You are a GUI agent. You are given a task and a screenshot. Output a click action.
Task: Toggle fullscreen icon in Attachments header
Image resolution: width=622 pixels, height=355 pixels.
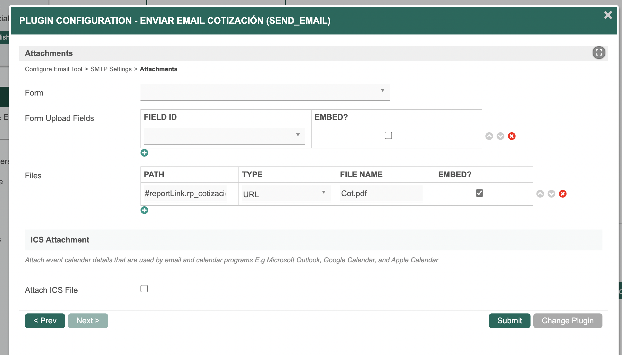point(599,53)
